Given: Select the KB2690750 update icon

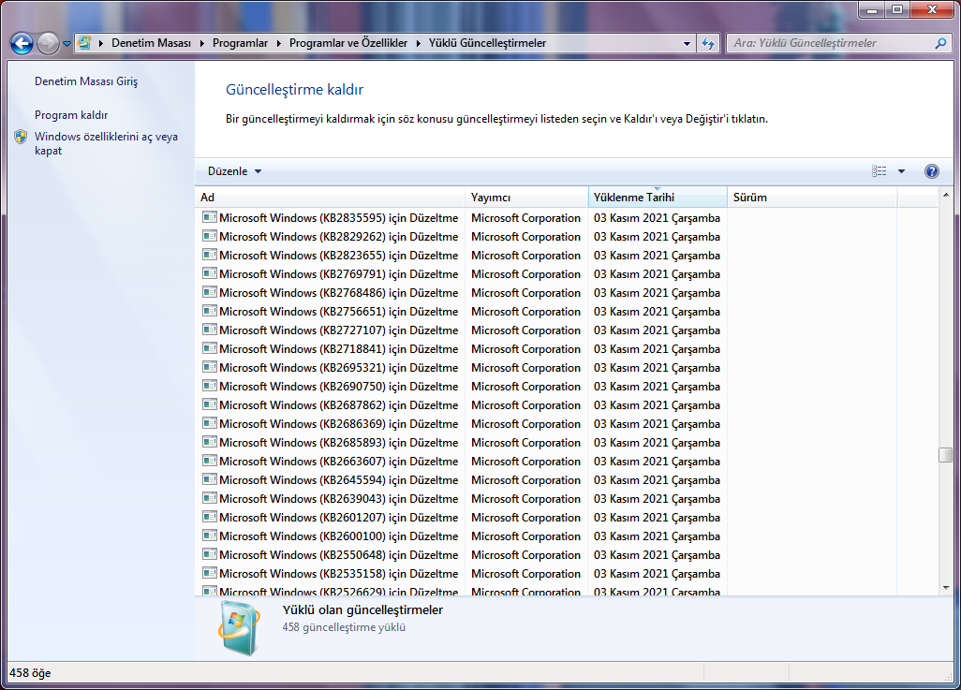Looking at the screenshot, I should pos(210,386).
